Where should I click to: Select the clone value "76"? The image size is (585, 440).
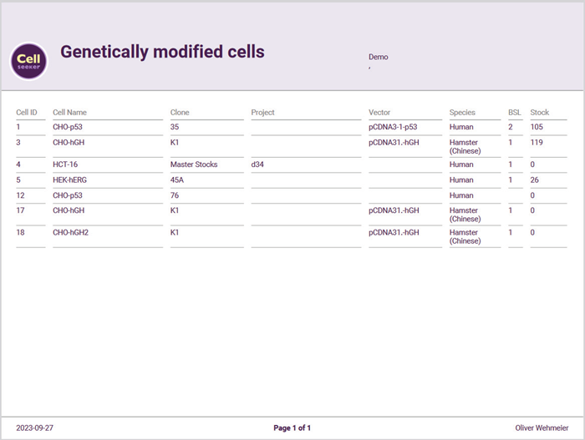(x=175, y=195)
